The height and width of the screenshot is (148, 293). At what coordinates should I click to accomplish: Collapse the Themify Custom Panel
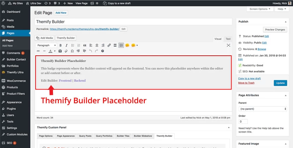229,128
